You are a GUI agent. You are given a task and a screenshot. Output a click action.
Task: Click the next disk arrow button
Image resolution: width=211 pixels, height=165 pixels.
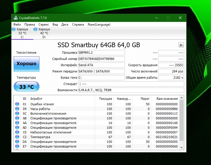[181, 45]
